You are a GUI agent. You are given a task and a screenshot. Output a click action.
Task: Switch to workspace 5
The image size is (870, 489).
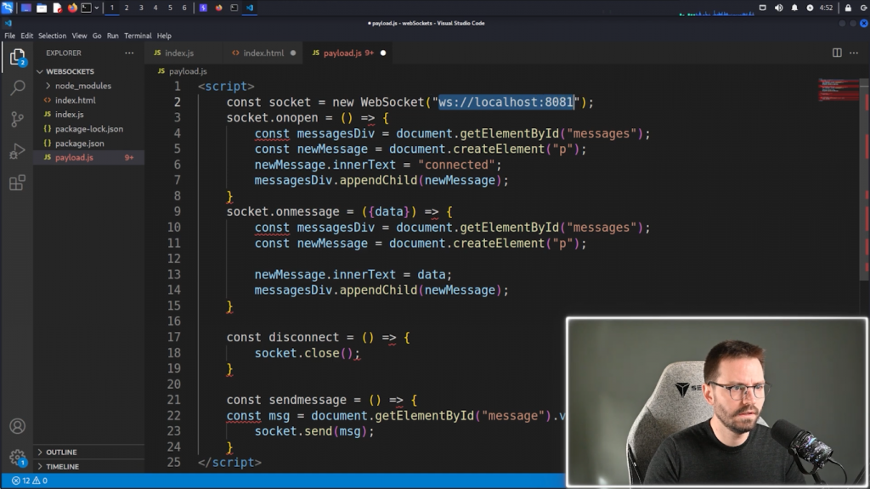pos(170,8)
